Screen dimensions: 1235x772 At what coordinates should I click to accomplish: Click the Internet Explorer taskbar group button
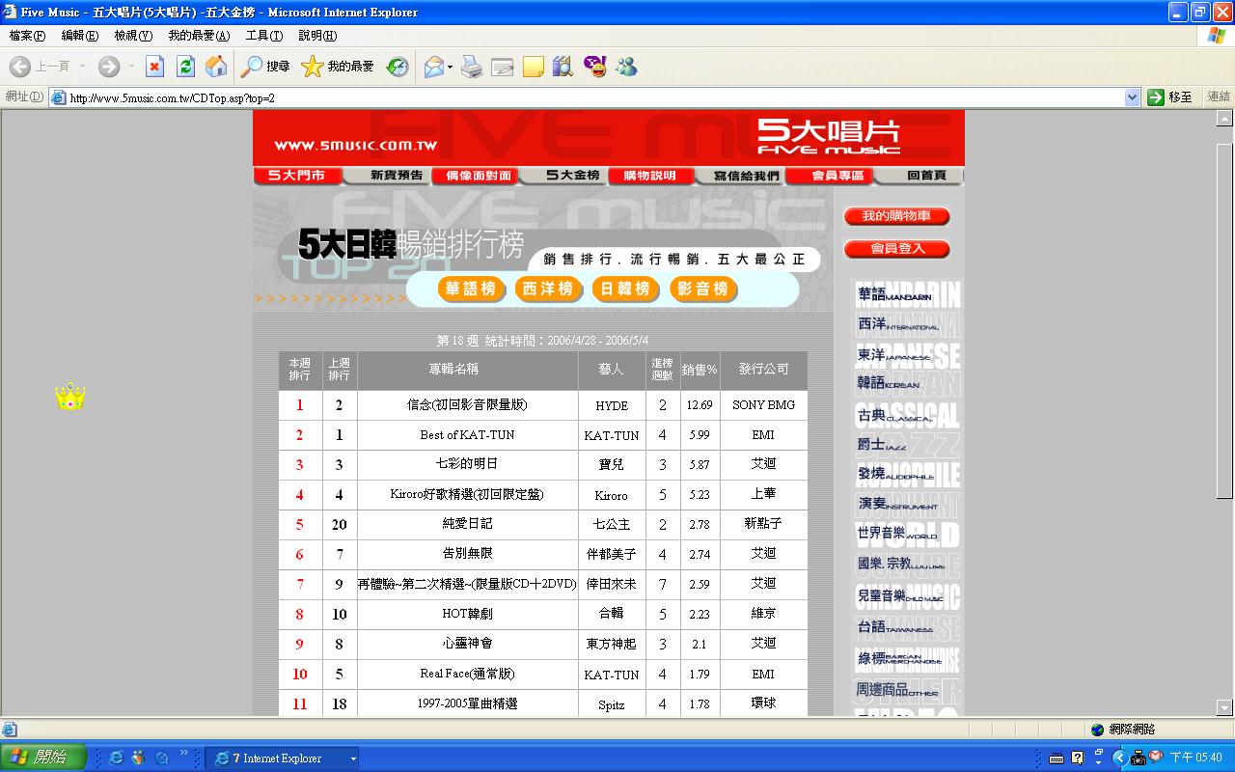click(283, 758)
